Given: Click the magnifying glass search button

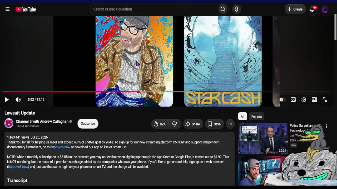Looking at the screenshot, I should tap(223, 9).
